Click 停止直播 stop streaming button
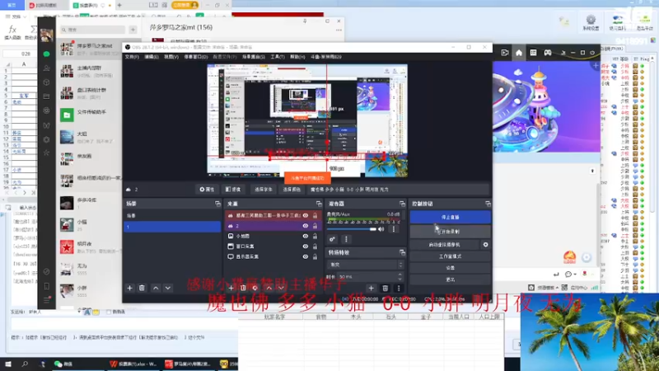This screenshot has height=371, width=659. 450,217
